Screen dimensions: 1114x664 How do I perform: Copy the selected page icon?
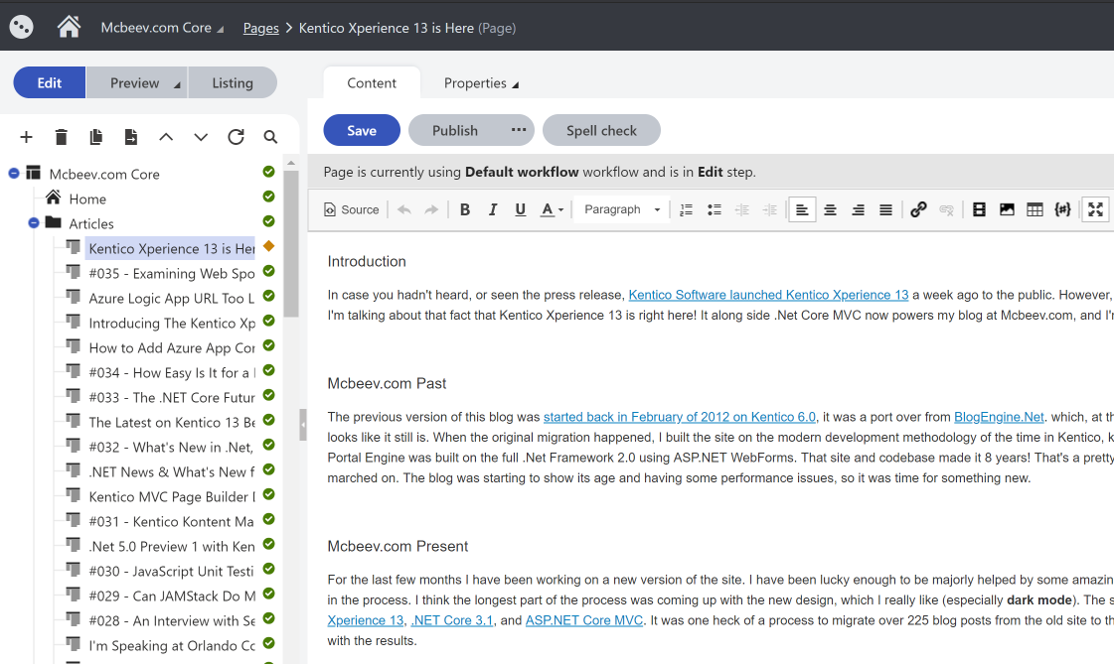96,137
